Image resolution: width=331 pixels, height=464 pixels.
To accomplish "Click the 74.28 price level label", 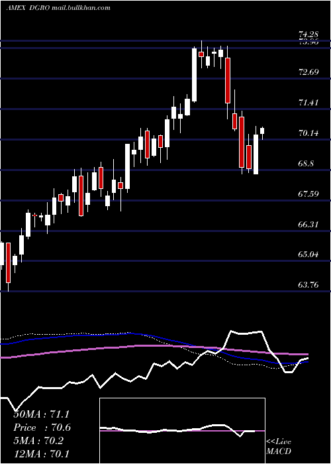I will 309,34.
